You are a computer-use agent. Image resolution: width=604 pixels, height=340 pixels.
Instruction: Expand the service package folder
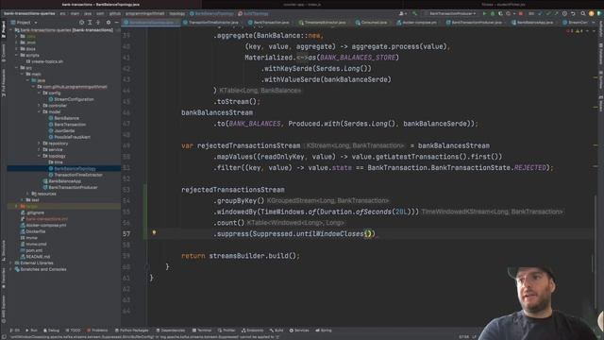pyautogui.click(x=39, y=149)
